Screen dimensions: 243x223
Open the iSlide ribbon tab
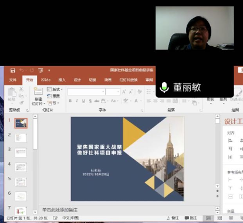46,80
